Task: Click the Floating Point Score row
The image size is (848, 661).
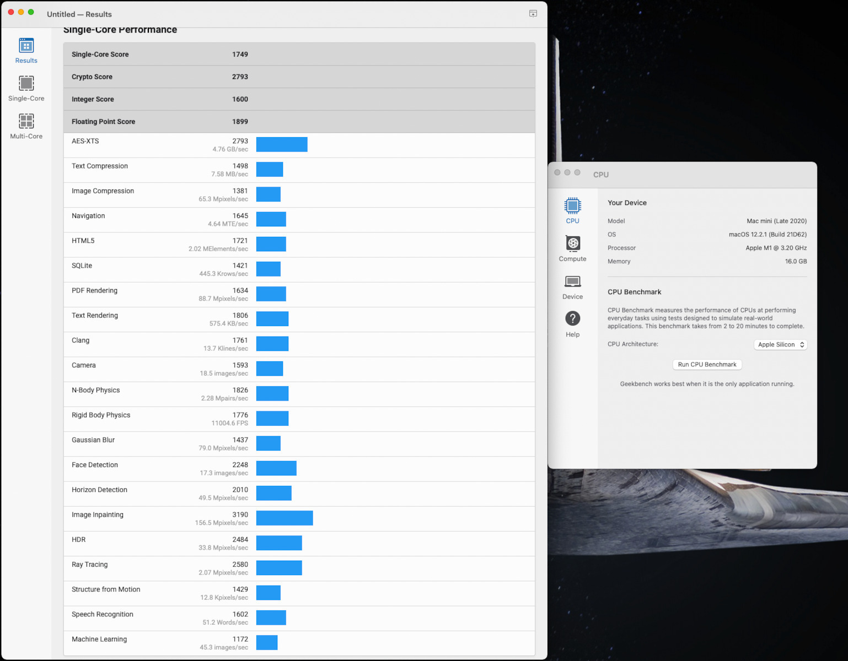Action: pyautogui.click(x=299, y=122)
